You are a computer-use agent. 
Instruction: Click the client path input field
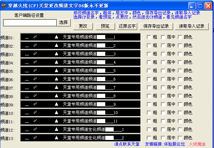click(x=30, y=23)
